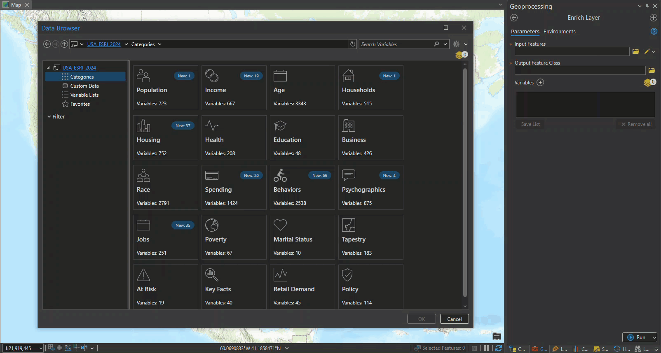
Task: Expand the Filter section in Data Browser
Action: [49, 116]
